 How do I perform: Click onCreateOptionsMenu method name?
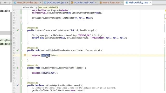click(56, 85)
